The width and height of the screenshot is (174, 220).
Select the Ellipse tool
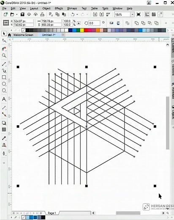tap(4, 84)
